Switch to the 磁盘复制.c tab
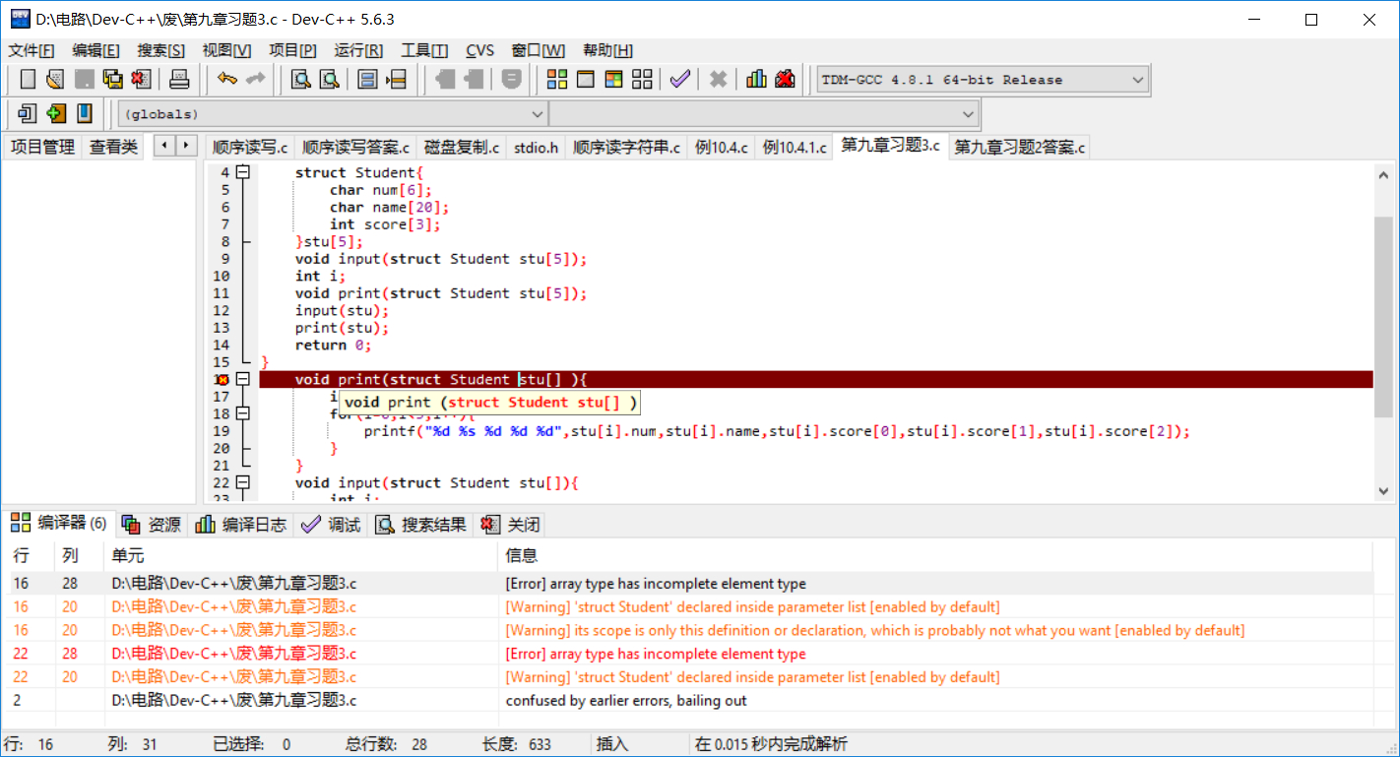Screen dimensions: 1400x757 pyautogui.click(x=462, y=148)
